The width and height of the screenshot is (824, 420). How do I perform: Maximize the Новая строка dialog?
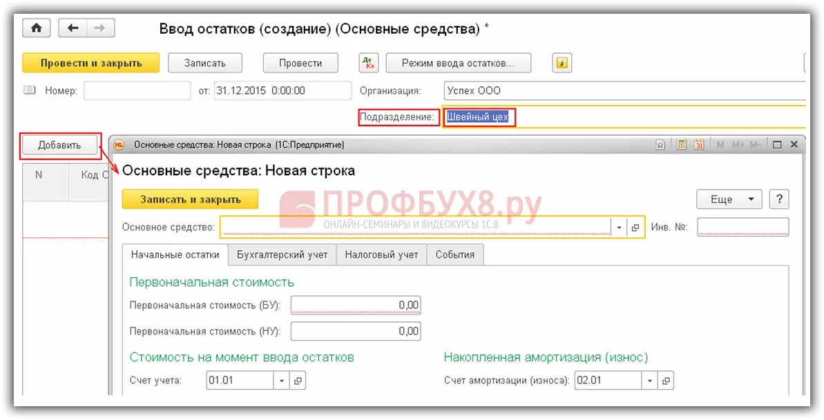(777, 145)
